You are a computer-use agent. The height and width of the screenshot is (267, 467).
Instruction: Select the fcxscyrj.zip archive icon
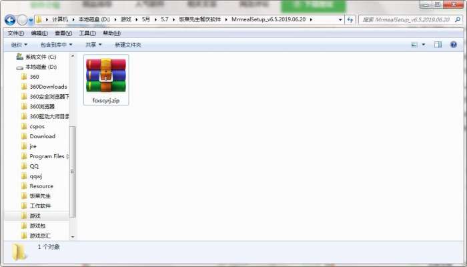click(x=106, y=75)
